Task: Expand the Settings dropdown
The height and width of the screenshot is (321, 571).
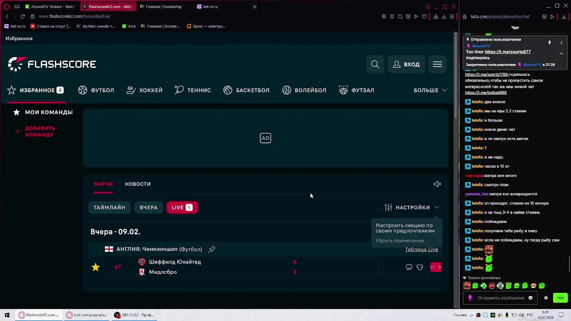Action: tap(412, 207)
